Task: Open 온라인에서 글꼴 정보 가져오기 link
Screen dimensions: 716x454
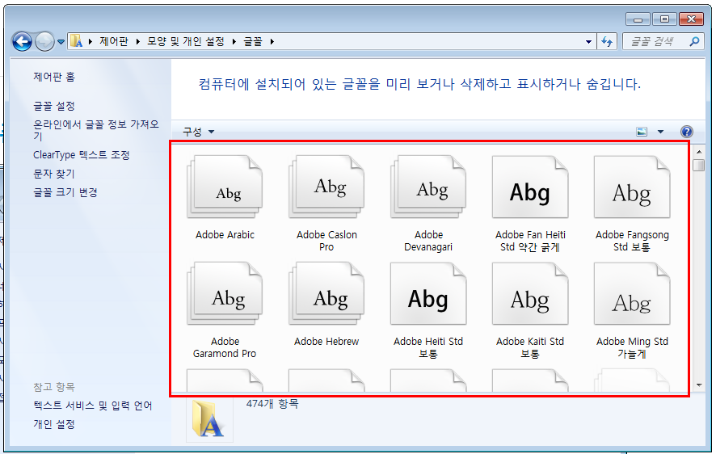Action: click(96, 130)
